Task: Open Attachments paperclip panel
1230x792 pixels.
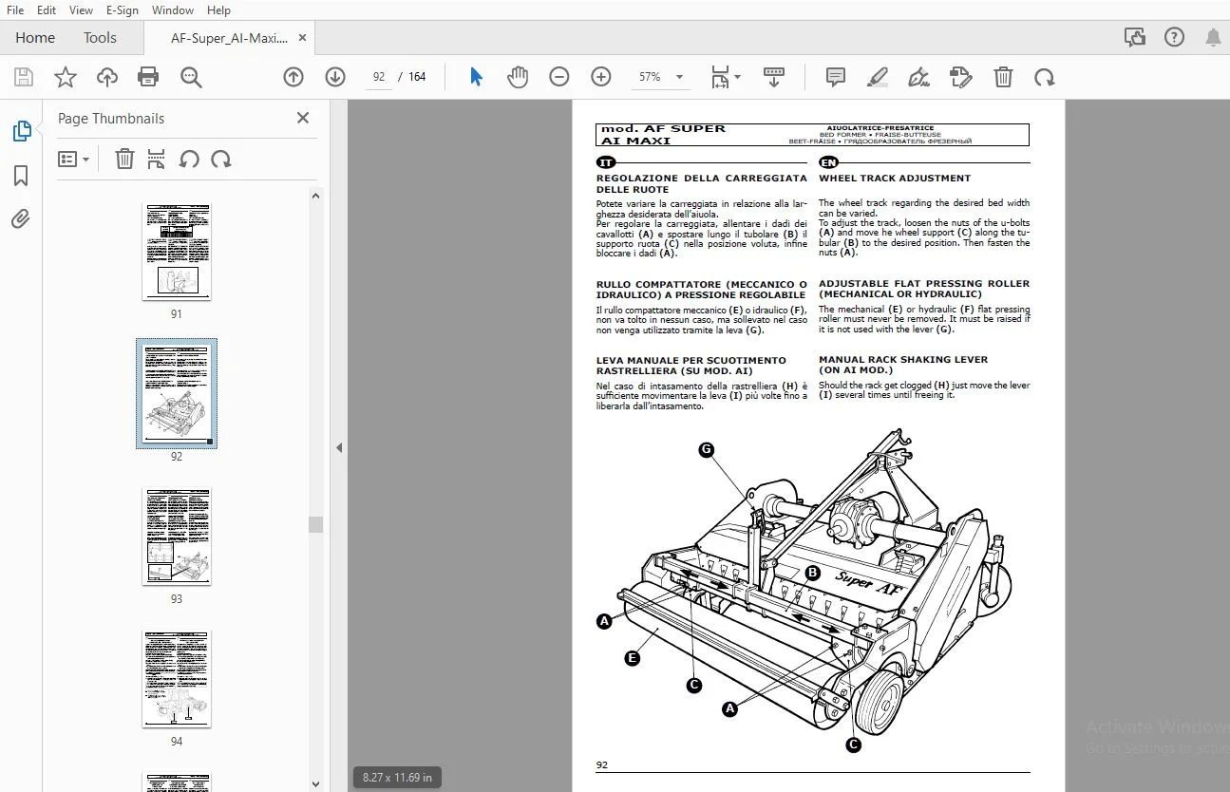Action: click(x=21, y=219)
